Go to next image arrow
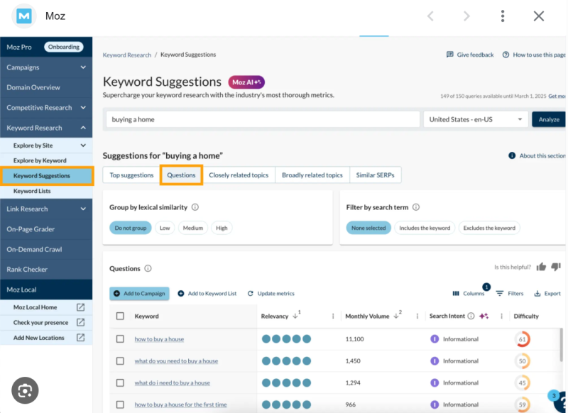The height and width of the screenshot is (413, 568). point(466,16)
